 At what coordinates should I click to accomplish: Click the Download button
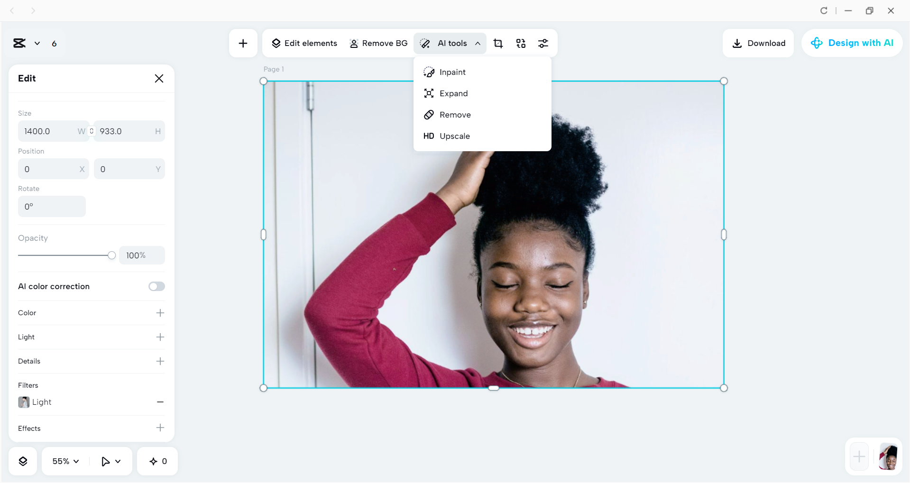[x=758, y=43]
